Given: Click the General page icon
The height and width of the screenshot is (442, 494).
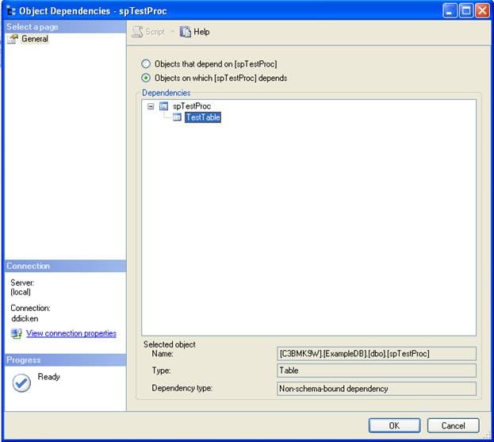Looking at the screenshot, I should (13, 39).
